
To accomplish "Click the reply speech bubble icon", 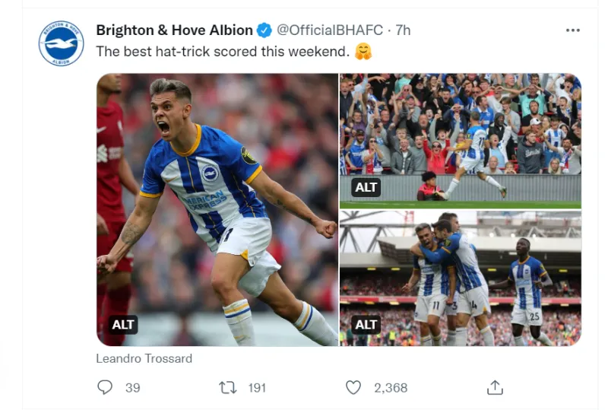I will (x=105, y=387).
